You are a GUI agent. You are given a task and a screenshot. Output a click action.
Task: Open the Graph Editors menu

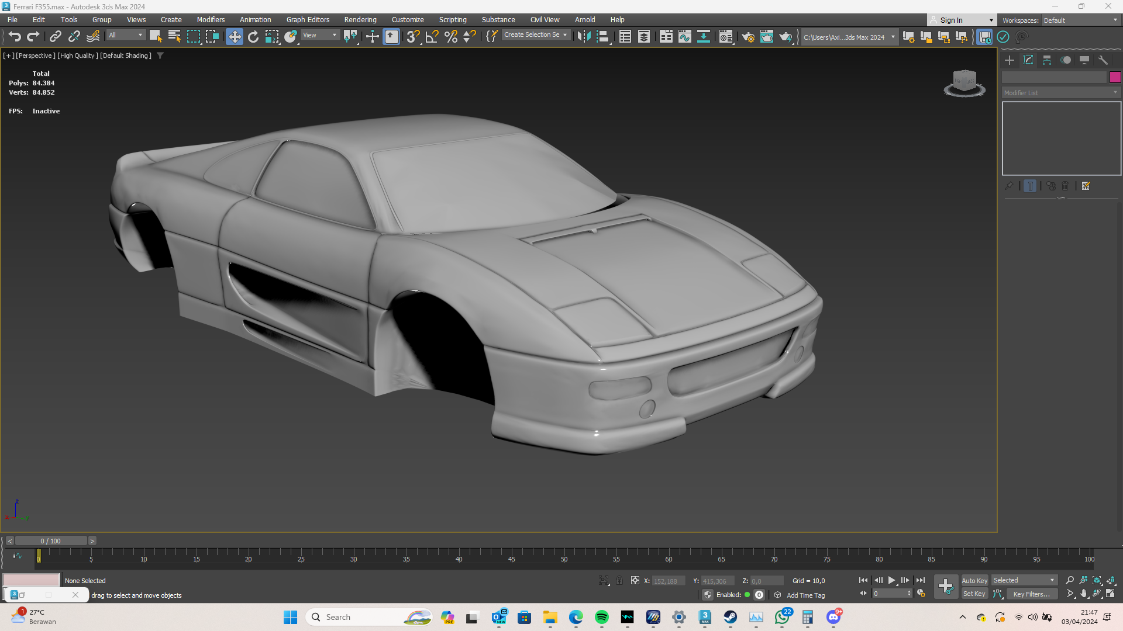point(308,19)
